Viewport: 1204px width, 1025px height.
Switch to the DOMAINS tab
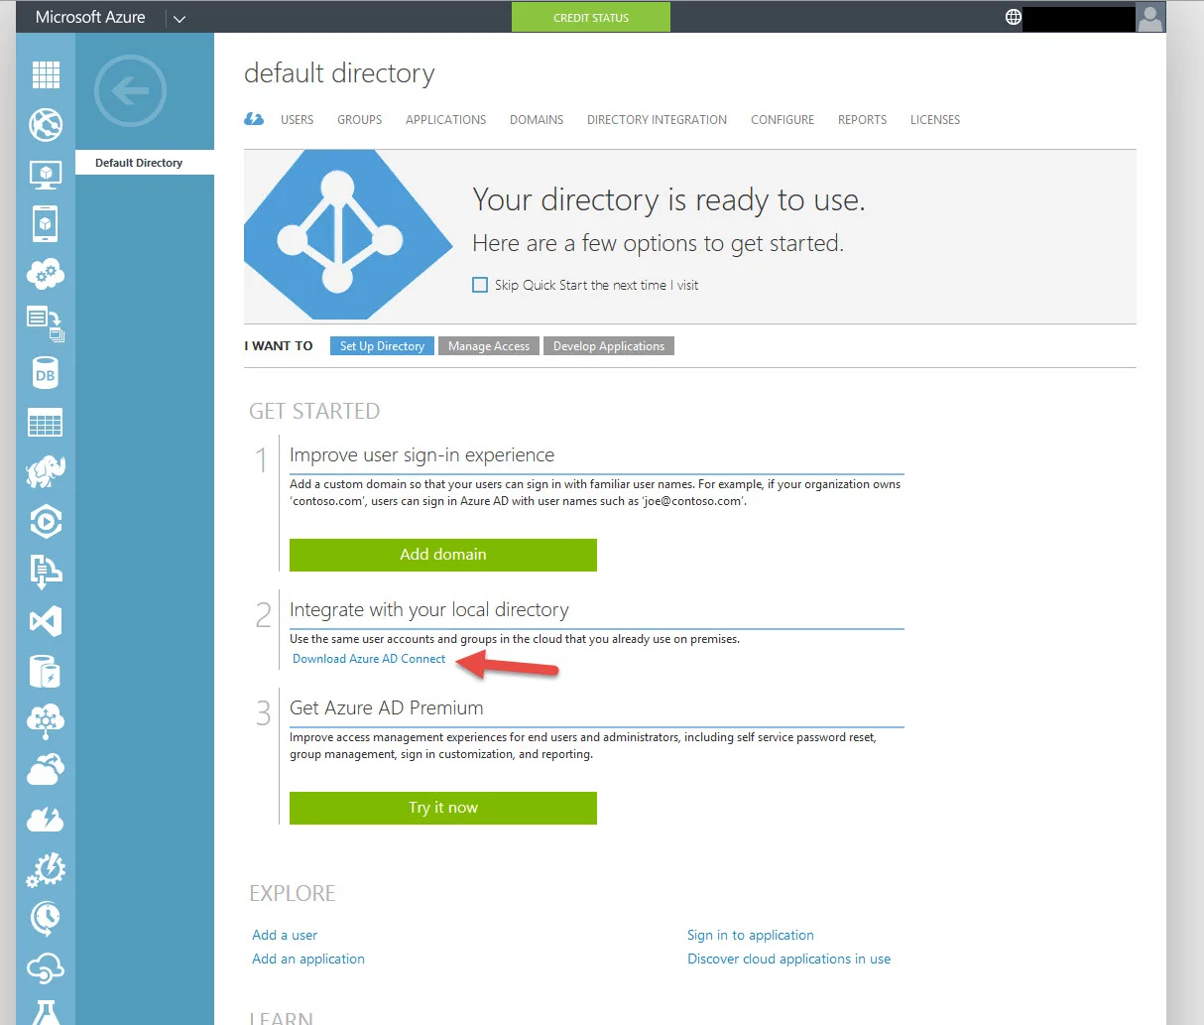coord(537,120)
